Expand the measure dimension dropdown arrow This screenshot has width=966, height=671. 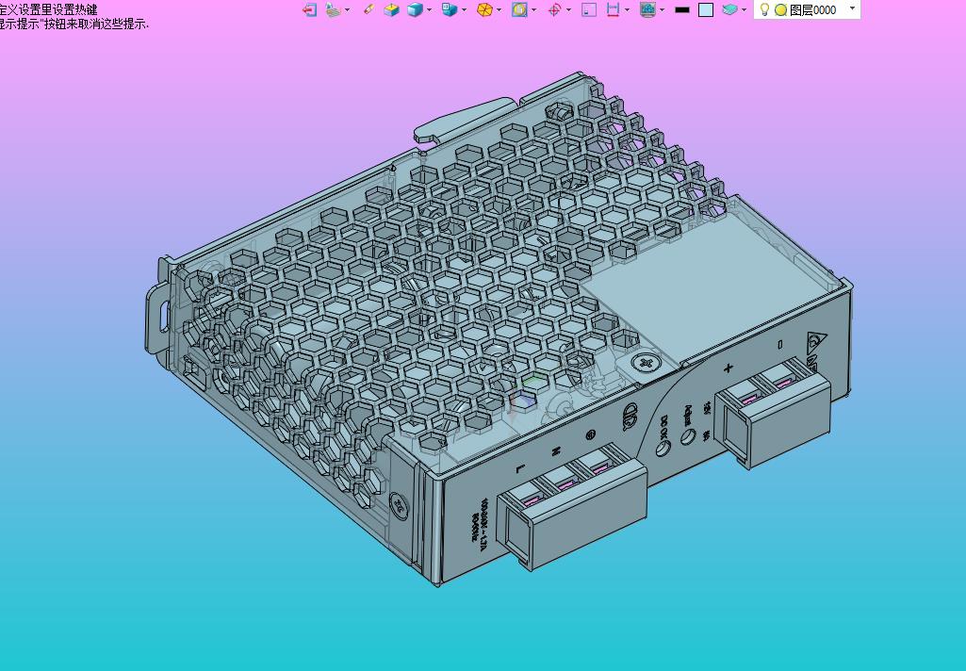[x=627, y=9]
